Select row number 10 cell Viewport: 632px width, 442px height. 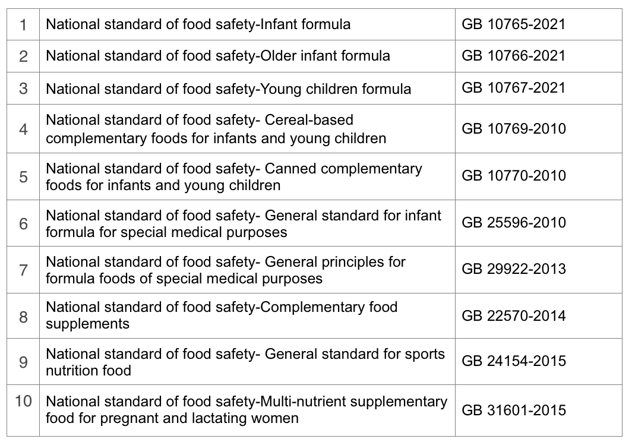(x=23, y=401)
